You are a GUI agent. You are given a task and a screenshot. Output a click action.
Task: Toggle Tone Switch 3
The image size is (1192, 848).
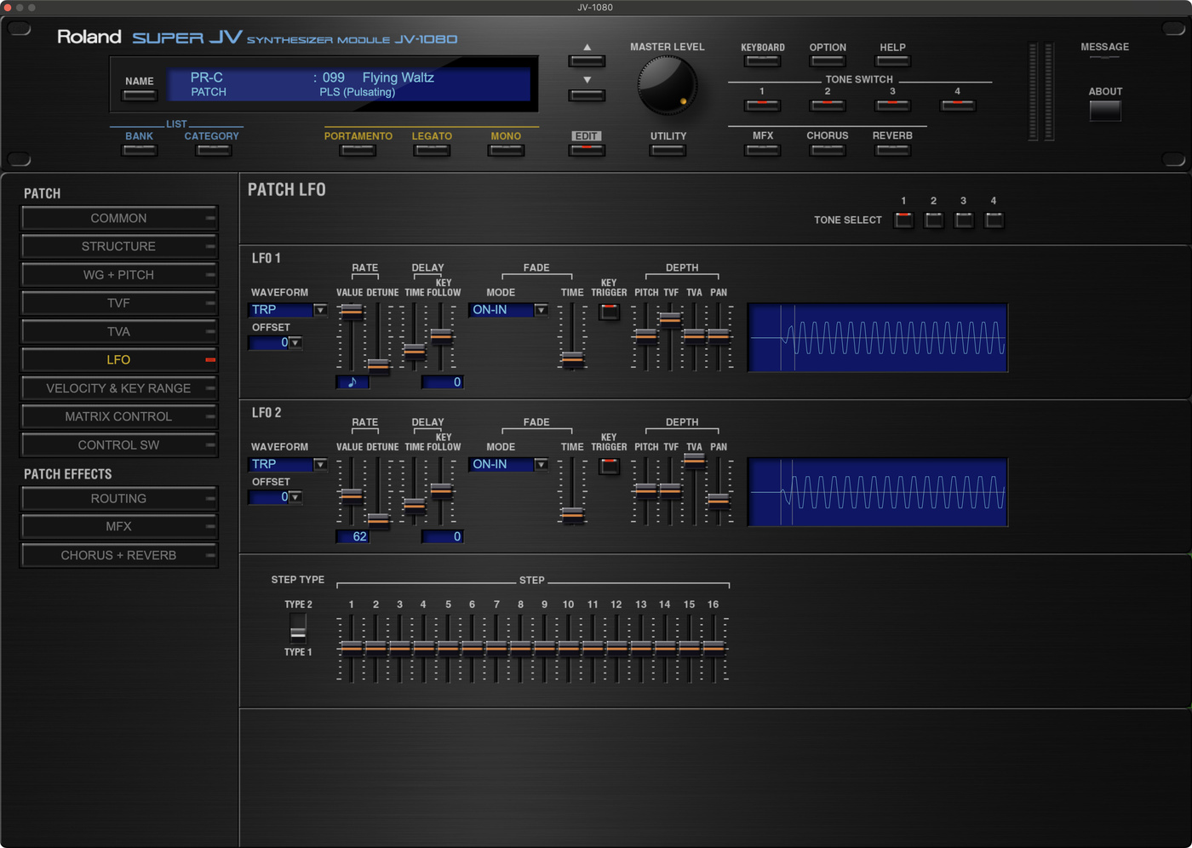point(892,106)
